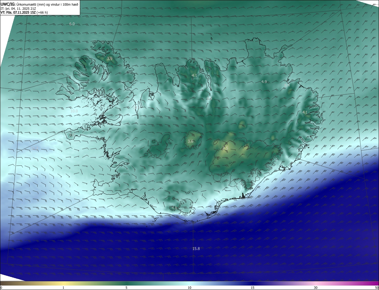Viewport: 379px width, 290px height.
Task: Click the 15.8 value over the ocean
Action: (196, 248)
